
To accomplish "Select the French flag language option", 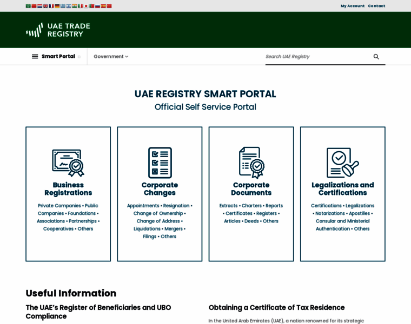I will [x=51, y=6].
